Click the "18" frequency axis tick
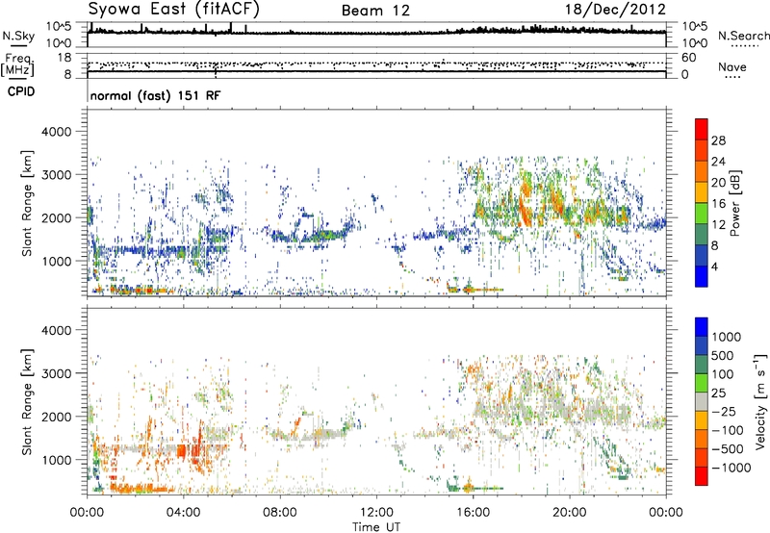This screenshot has width=770, height=533. (x=64, y=58)
